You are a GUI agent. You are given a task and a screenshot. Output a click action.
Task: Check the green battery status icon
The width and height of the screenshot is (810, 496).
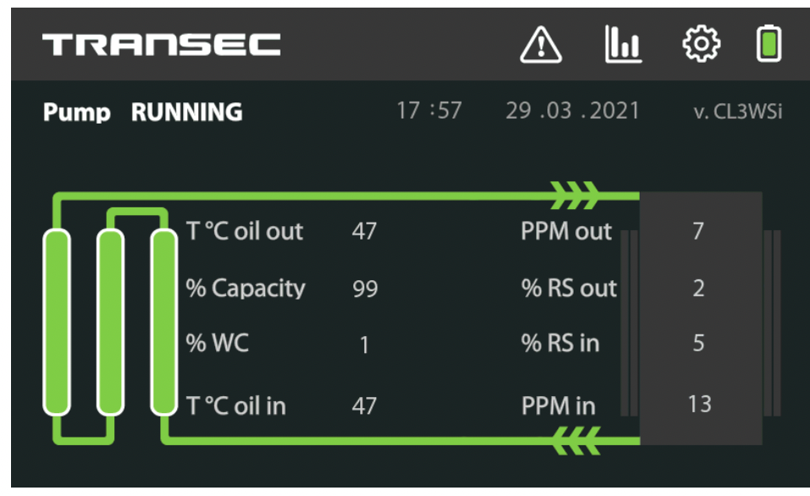pos(768,43)
